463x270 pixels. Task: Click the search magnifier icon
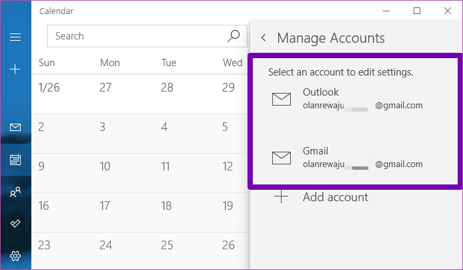click(234, 36)
